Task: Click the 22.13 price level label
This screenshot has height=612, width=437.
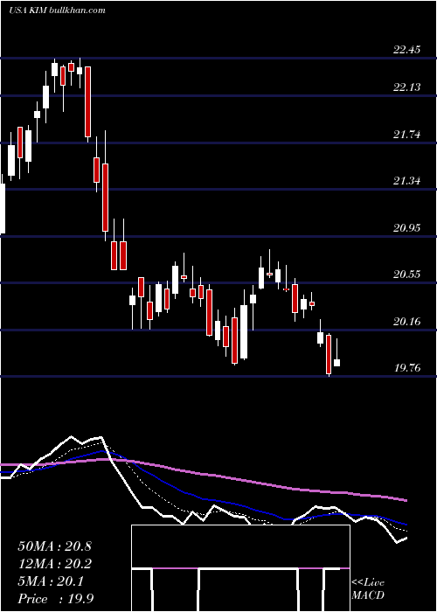Action: click(x=407, y=87)
